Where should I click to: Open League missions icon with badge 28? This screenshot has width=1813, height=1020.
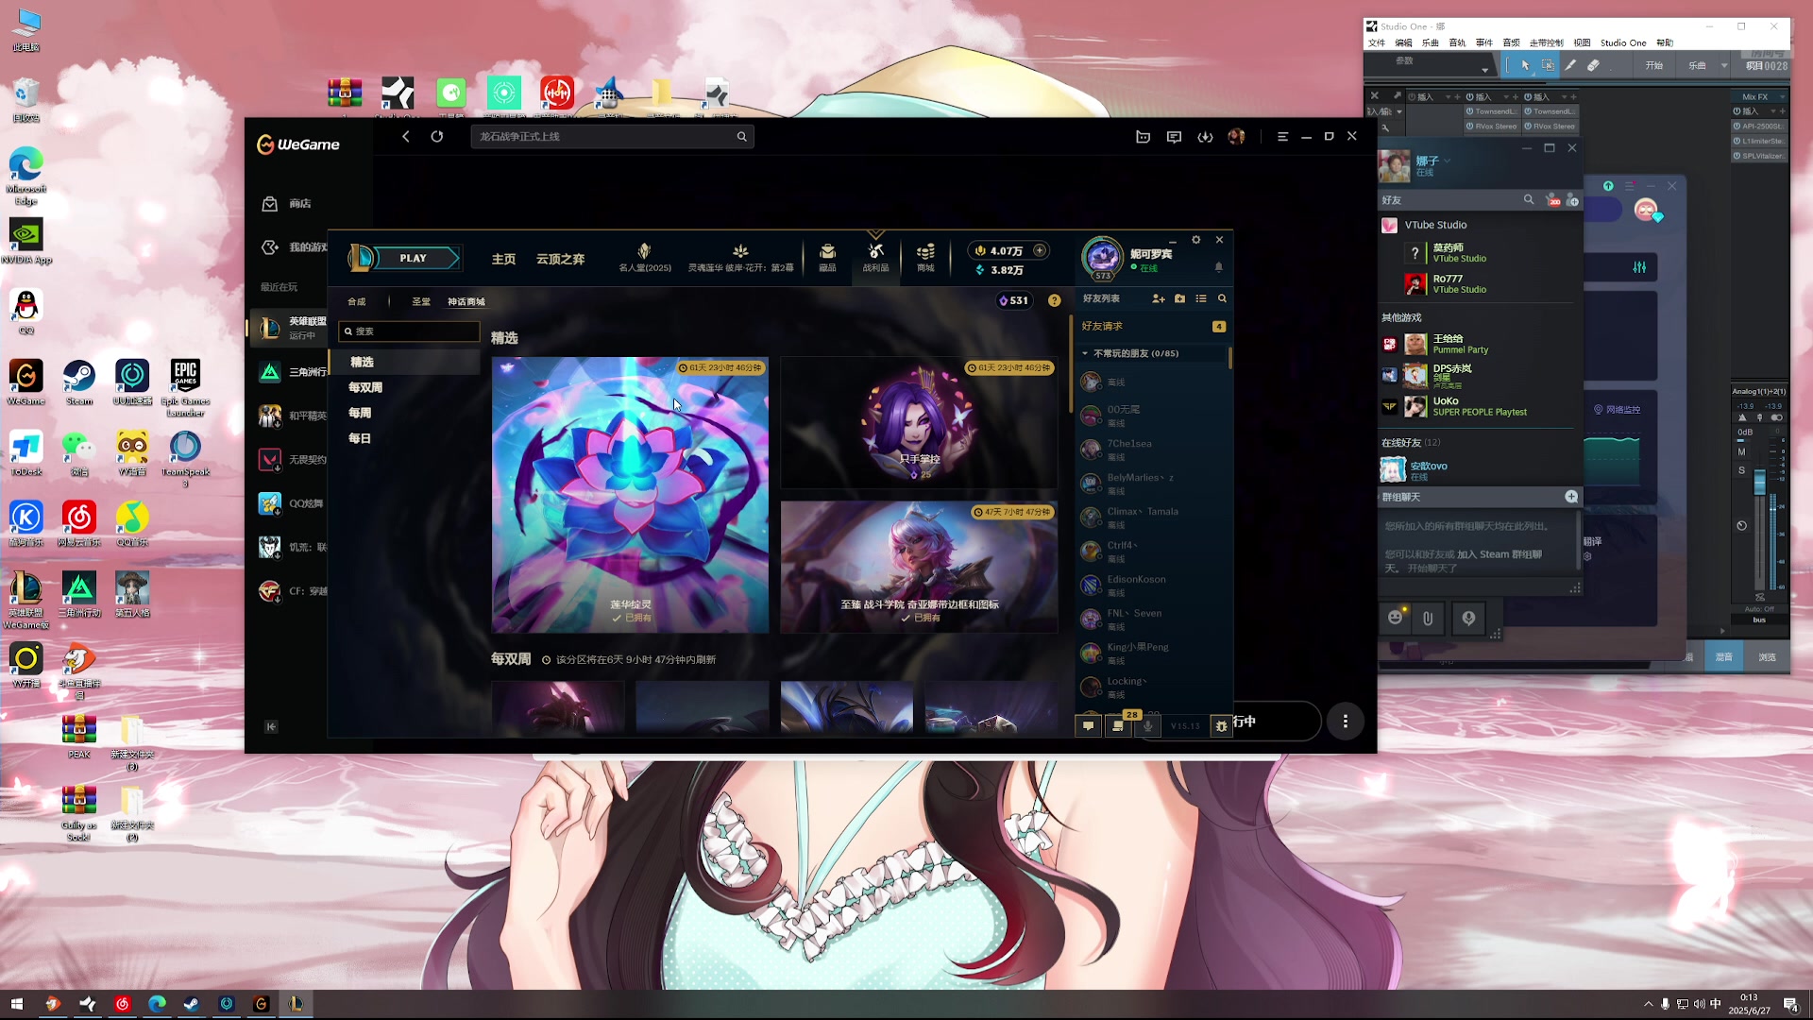click(1119, 725)
